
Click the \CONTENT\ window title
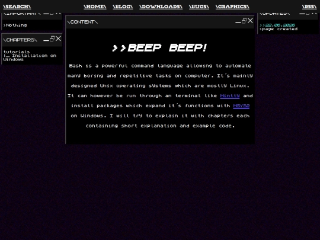[x=82, y=22]
